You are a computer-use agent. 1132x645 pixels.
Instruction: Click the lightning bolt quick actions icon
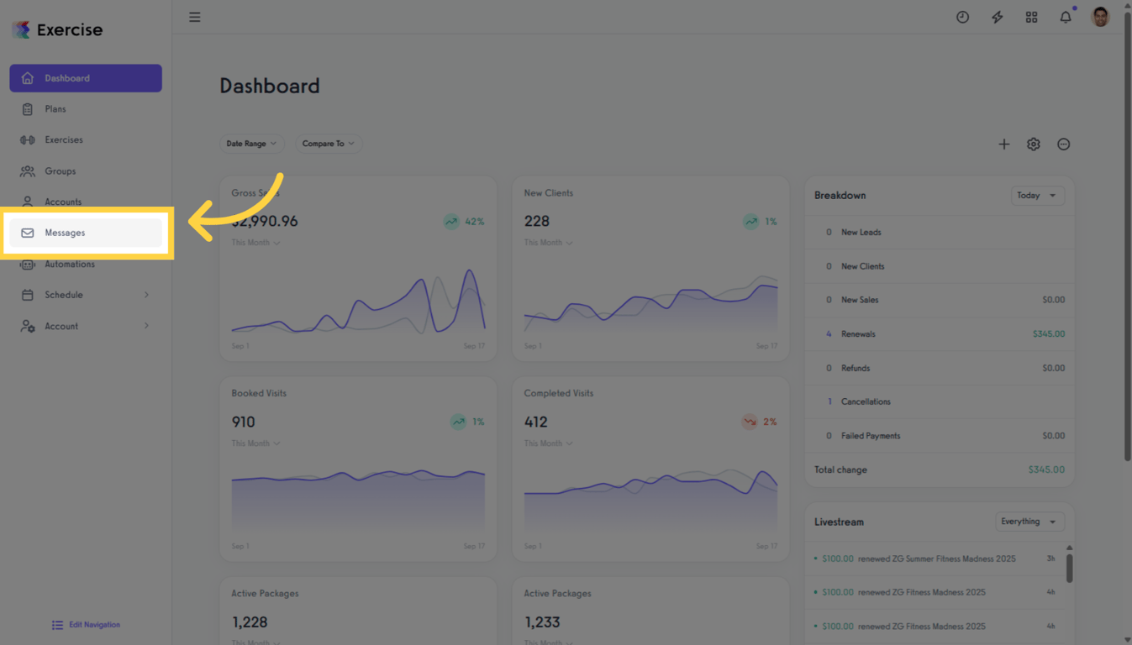(997, 17)
